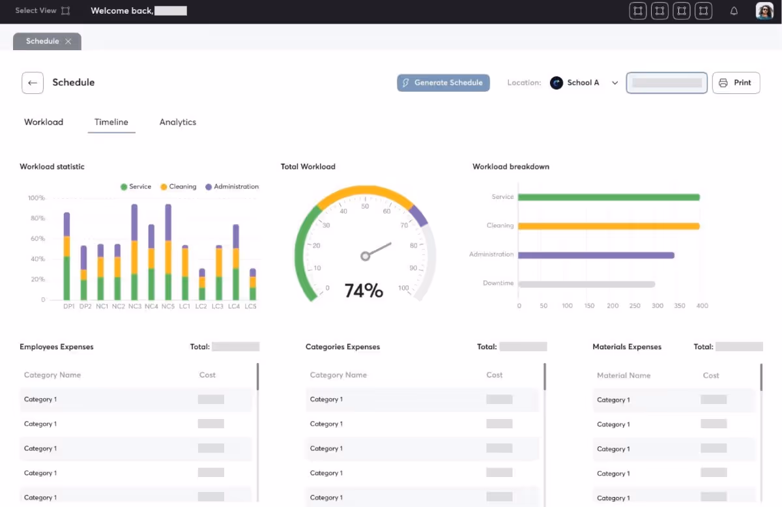Click the back arrow beside Schedule
This screenshot has height=507, width=782.
(33, 83)
